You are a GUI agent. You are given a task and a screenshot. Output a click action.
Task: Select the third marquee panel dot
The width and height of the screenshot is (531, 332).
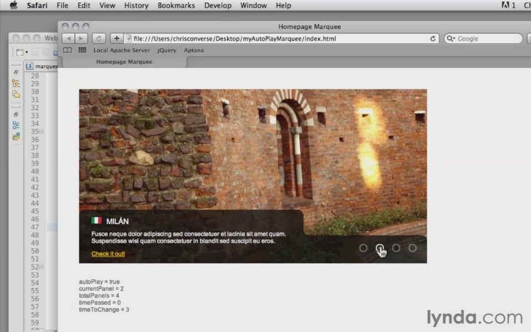pos(396,248)
